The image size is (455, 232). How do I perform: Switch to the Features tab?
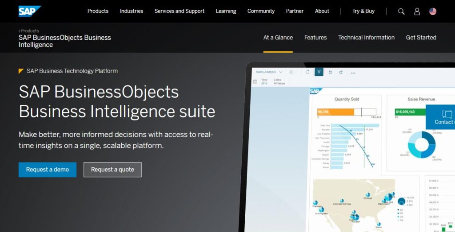315,38
